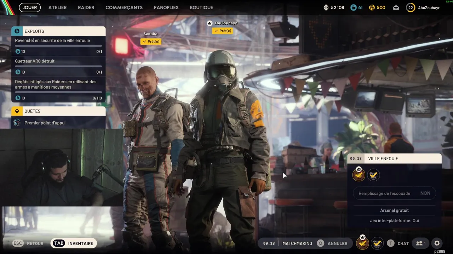Click the Dégâts infligés aux Raiders progress bar
This screenshot has width=453, height=254.
point(58,92)
